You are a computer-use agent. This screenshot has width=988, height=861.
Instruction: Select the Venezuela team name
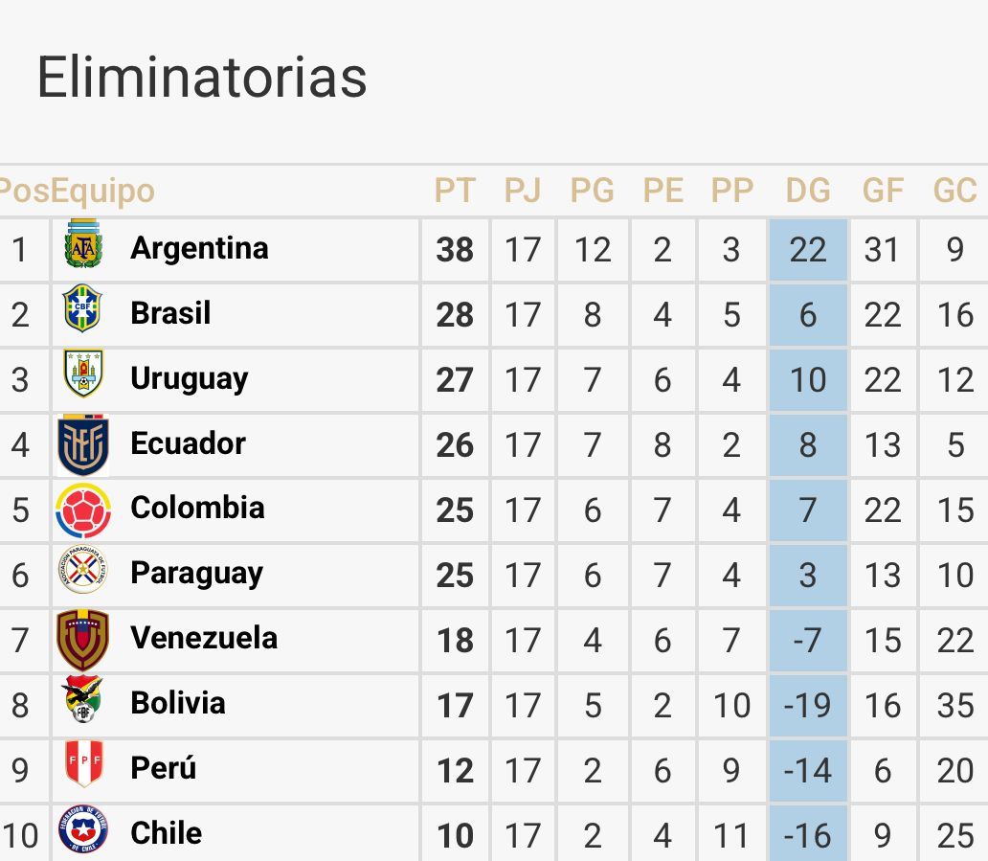[x=204, y=638]
